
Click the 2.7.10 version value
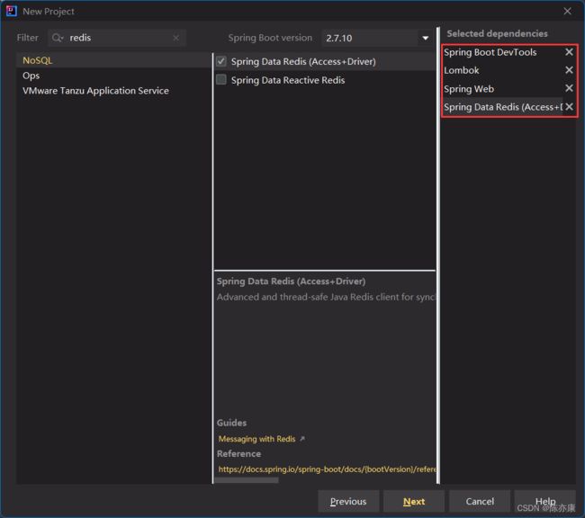click(x=338, y=38)
